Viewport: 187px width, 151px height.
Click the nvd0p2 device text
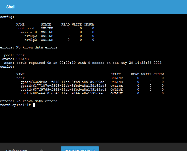pyautogui.click(x=31, y=36)
